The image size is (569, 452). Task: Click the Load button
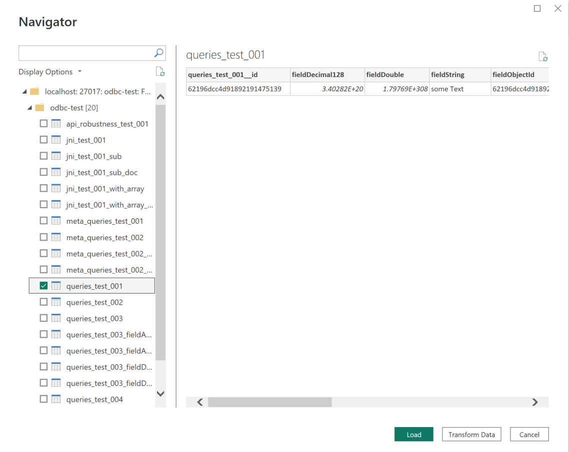pyautogui.click(x=413, y=434)
